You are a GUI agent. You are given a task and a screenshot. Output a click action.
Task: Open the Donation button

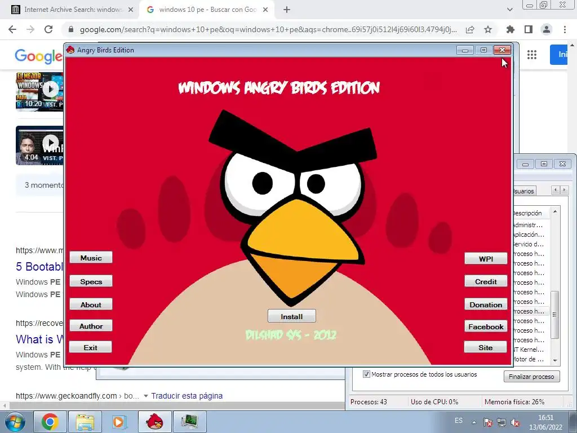486,304
